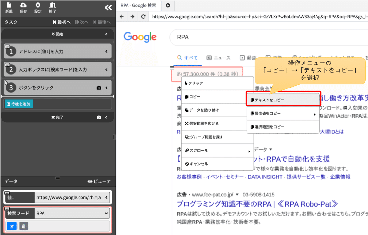368x235 pixels.
Task: Toggle the screenshot camera on step 3
Action: tap(98, 87)
